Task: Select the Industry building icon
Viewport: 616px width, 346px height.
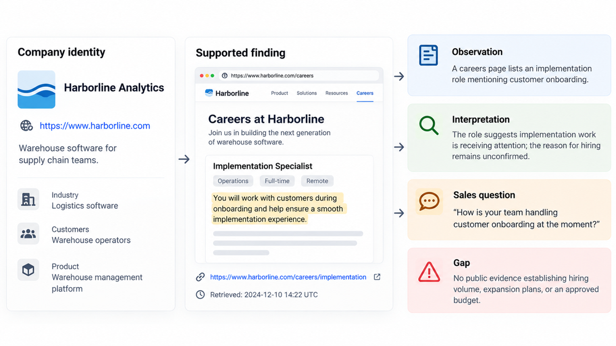Action: [x=28, y=199]
